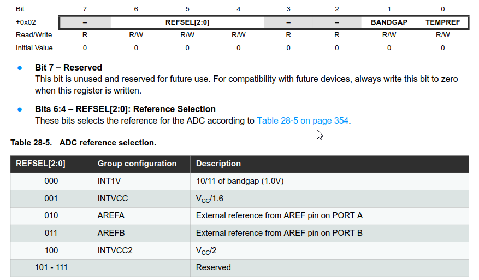Select the REFSEL[2:0] table column header
The image size is (479, 280).
click(51, 164)
